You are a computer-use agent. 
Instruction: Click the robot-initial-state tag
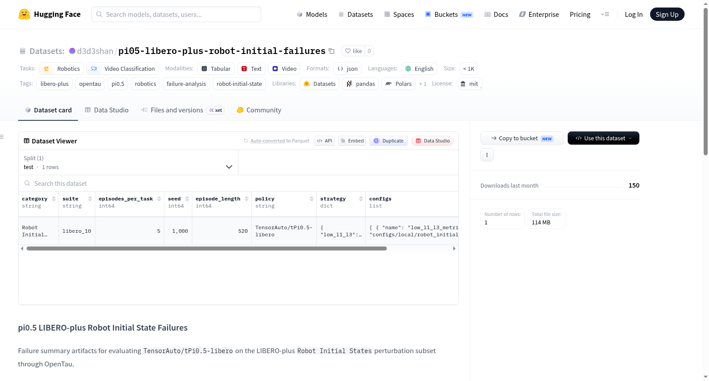[x=239, y=84]
